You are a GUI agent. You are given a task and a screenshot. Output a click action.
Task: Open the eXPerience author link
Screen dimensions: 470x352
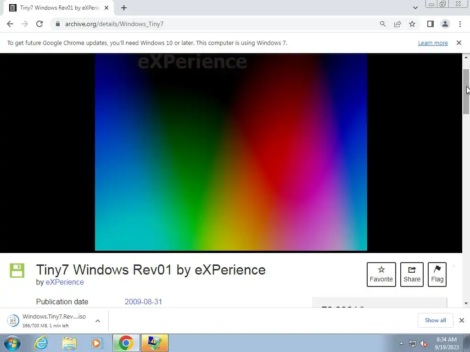click(65, 282)
